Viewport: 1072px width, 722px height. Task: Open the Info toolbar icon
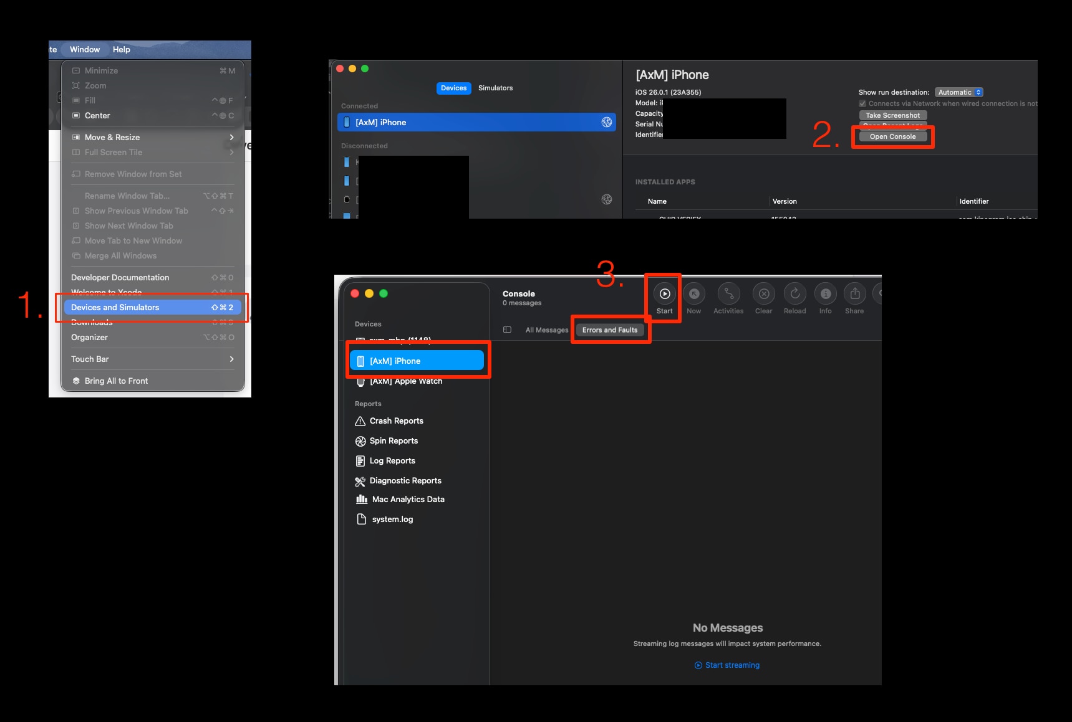coord(825,294)
